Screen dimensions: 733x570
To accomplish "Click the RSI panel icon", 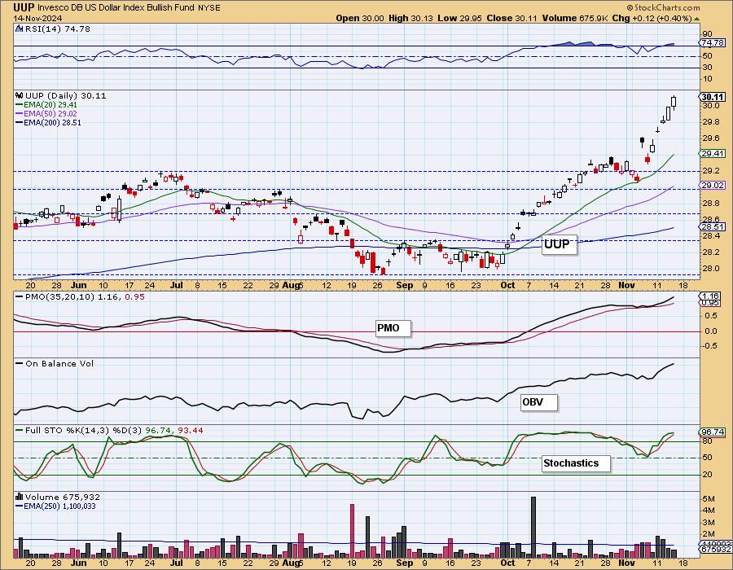I will click(x=20, y=28).
